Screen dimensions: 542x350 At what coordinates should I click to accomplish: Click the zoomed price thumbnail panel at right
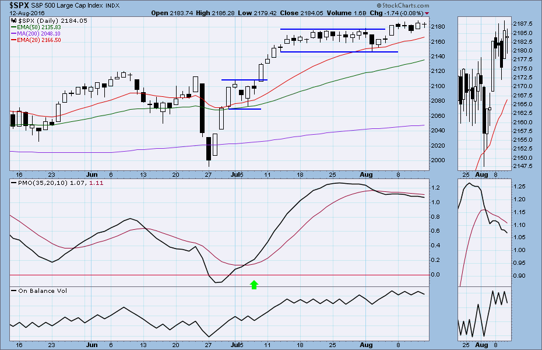click(x=484, y=93)
